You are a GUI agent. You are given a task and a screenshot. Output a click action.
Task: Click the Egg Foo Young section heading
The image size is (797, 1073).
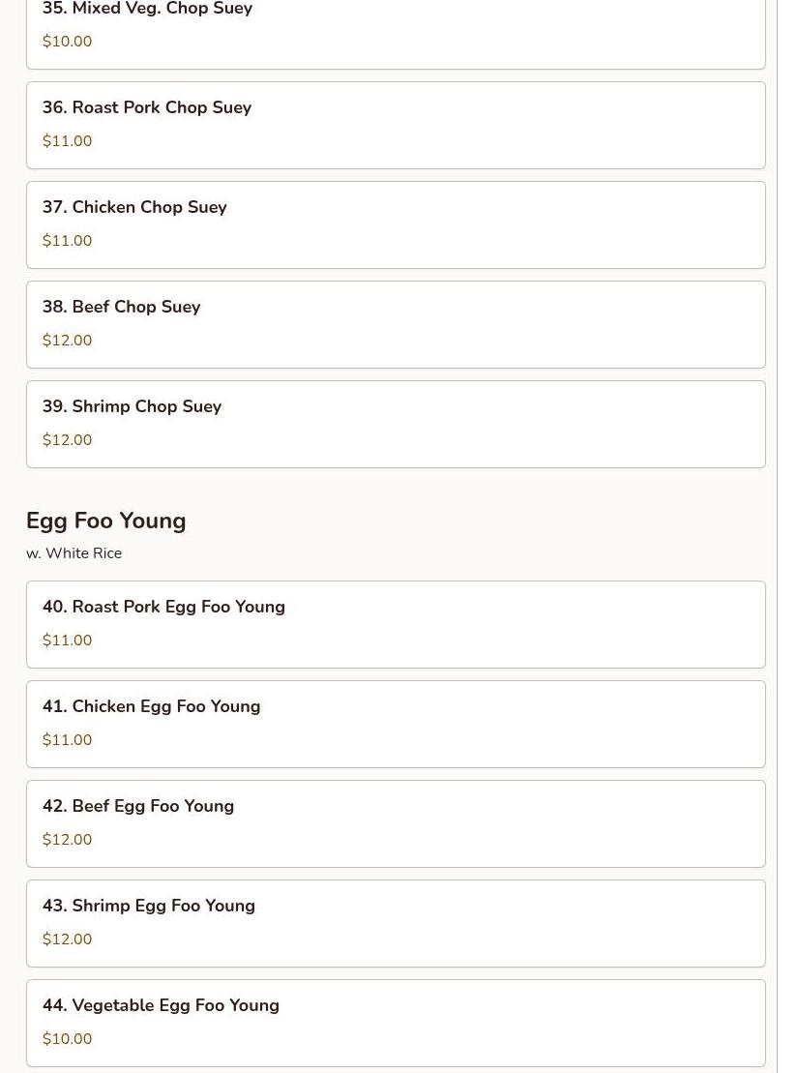pyautogui.click(x=106, y=521)
